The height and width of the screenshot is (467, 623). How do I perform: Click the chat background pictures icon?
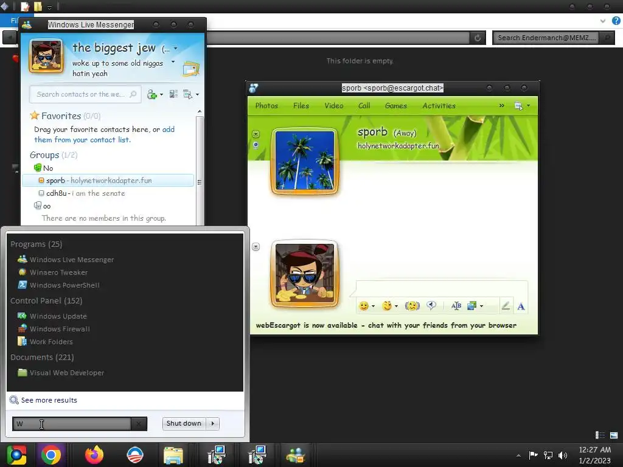click(472, 306)
